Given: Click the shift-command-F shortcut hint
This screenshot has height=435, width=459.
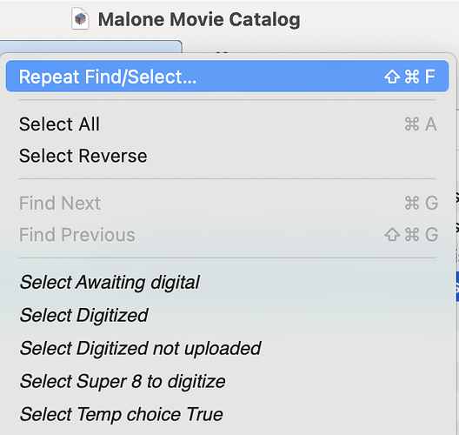Looking at the screenshot, I should pyautogui.click(x=409, y=77).
